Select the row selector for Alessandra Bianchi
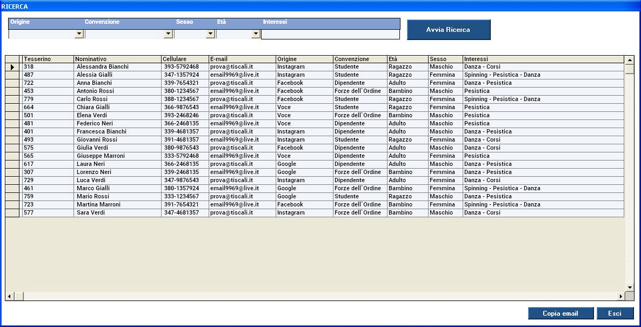 click(12, 67)
